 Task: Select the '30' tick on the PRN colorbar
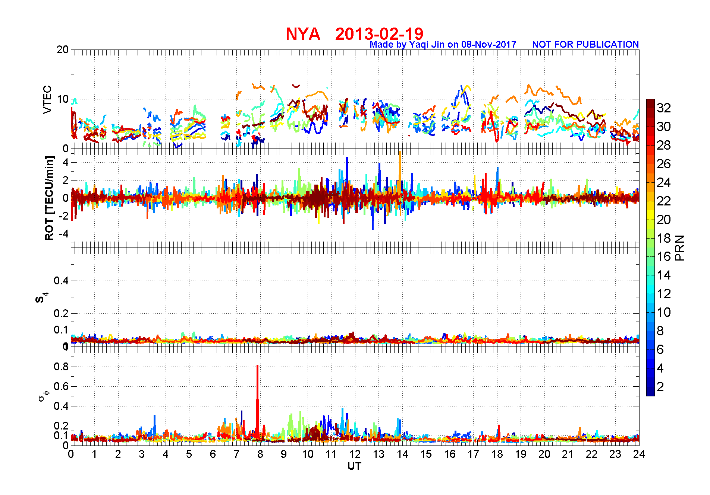(x=664, y=127)
